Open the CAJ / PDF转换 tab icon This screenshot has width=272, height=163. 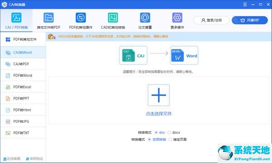(x=16, y=18)
